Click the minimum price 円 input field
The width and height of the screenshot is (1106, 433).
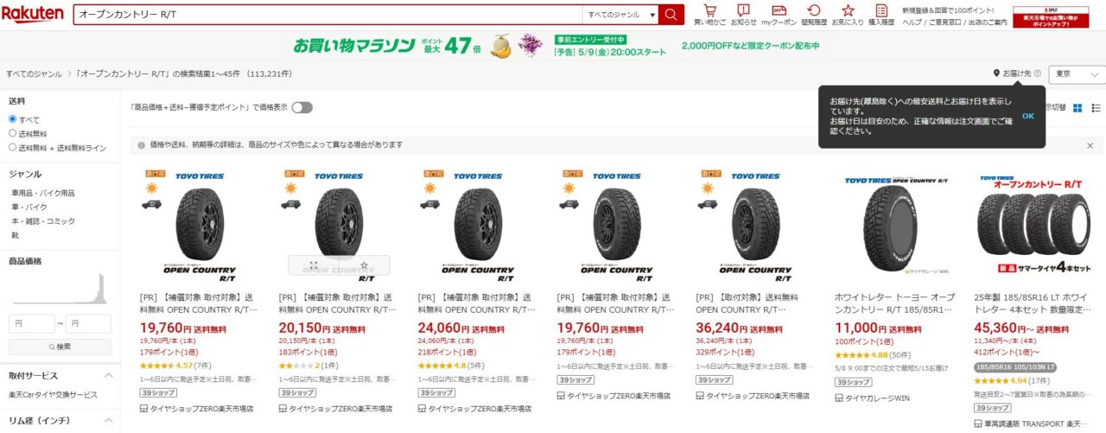coord(32,324)
